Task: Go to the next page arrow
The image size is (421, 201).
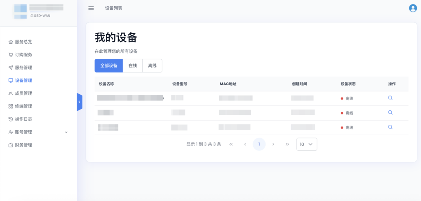Action: tap(273, 144)
